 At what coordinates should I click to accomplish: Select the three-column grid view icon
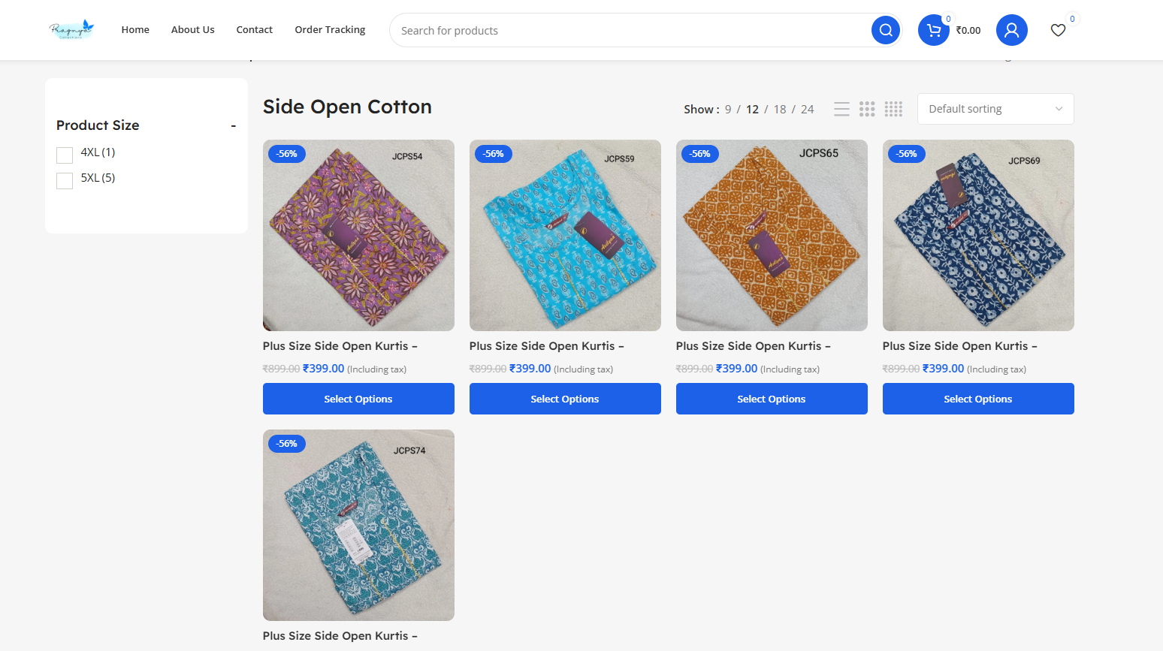coord(867,109)
